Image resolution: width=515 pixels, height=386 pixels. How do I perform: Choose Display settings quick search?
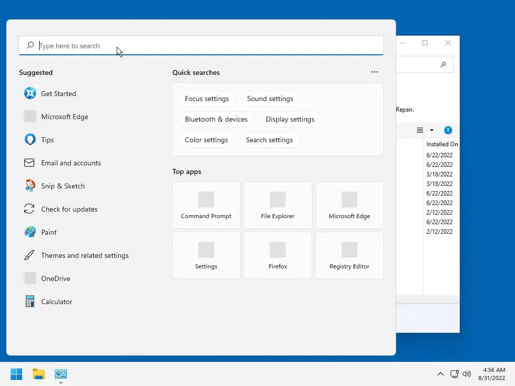click(290, 119)
